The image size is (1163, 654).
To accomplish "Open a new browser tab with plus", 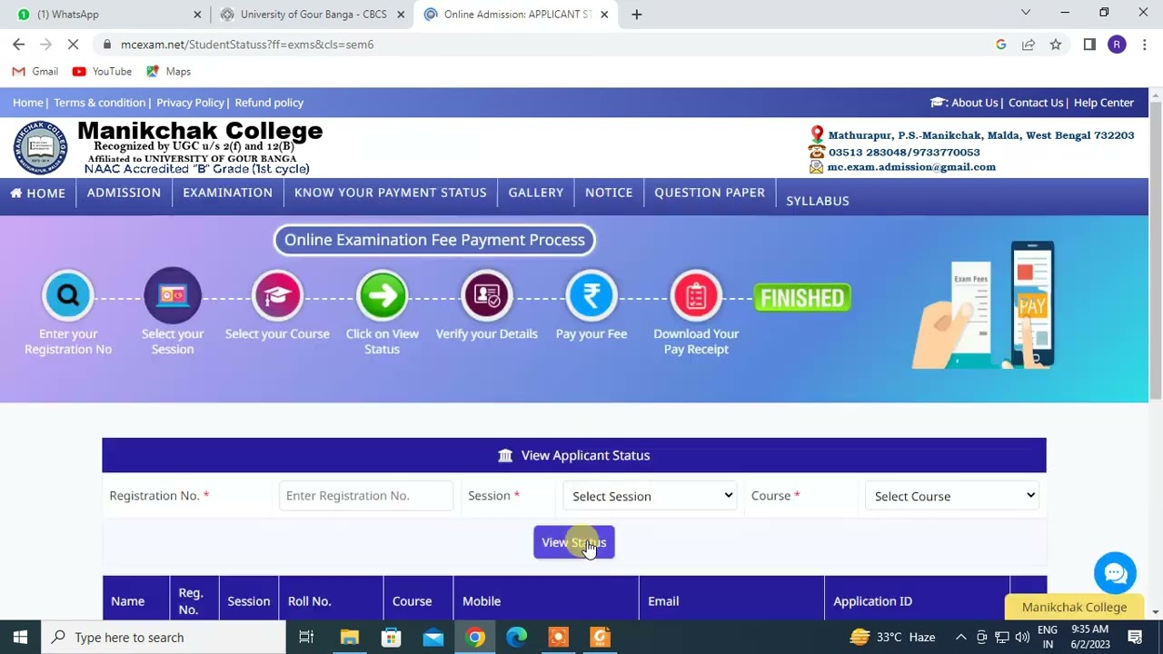I will 636,14.
